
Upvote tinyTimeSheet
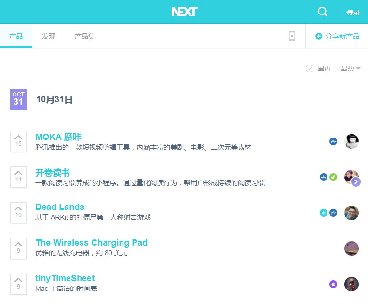tap(18, 284)
